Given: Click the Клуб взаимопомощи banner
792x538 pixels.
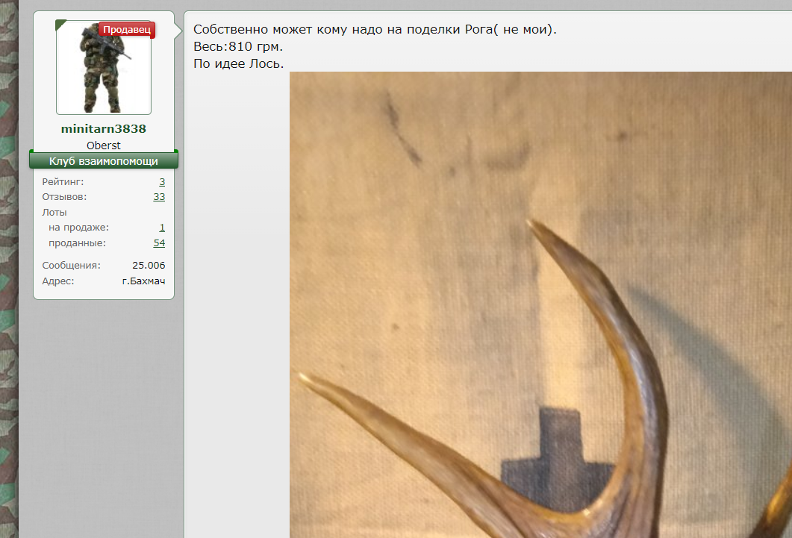Looking at the screenshot, I should (103, 161).
